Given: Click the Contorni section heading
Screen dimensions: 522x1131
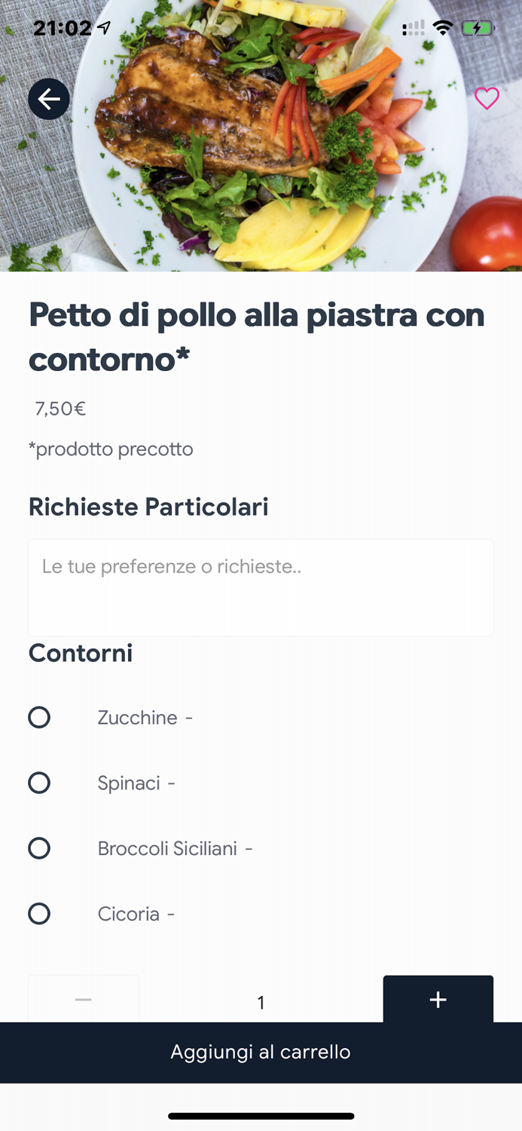Looking at the screenshot, I should [x=80, y=653].
